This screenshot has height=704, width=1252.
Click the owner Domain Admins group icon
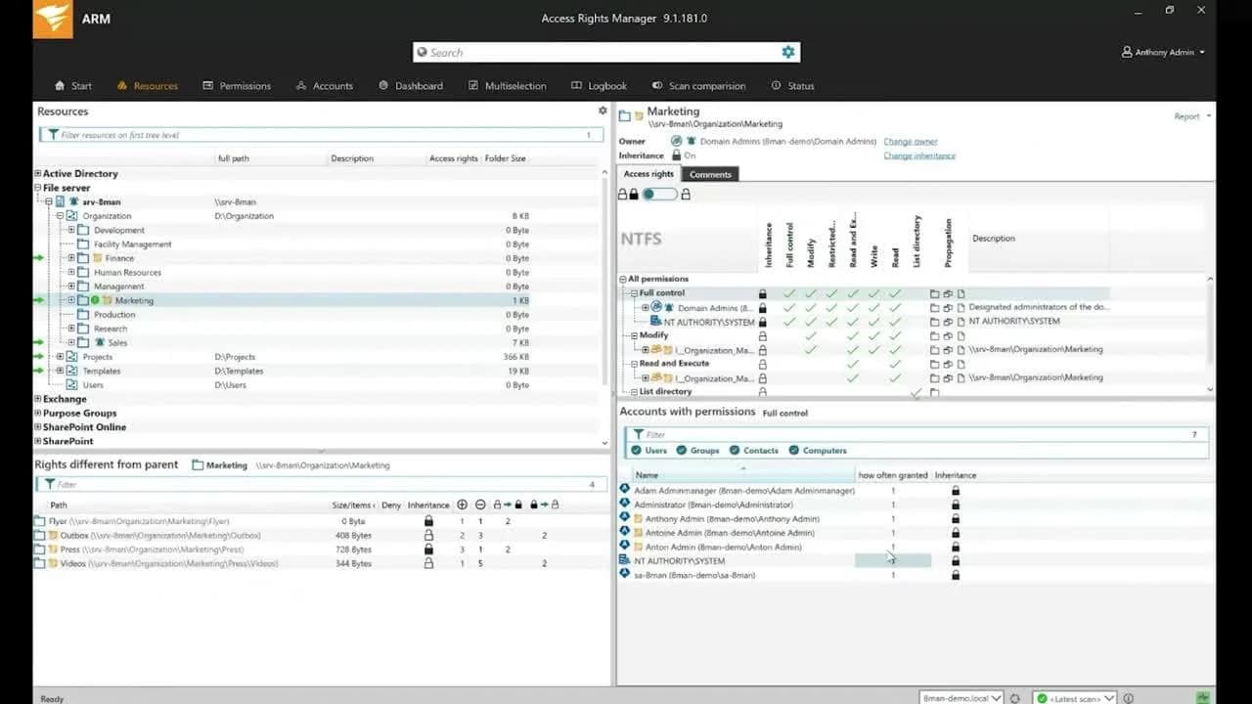click(677, 141)
